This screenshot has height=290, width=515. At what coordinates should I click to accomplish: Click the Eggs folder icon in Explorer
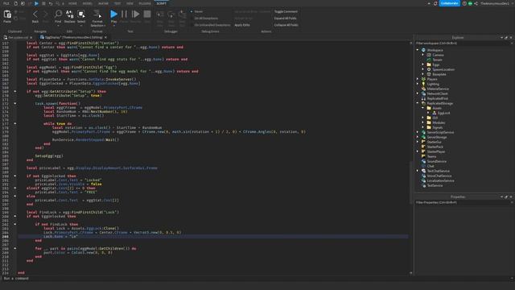tap(429, 64)
